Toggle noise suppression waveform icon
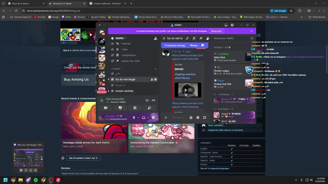This screenshot has width=328, height=184. [x=147, y=100]
